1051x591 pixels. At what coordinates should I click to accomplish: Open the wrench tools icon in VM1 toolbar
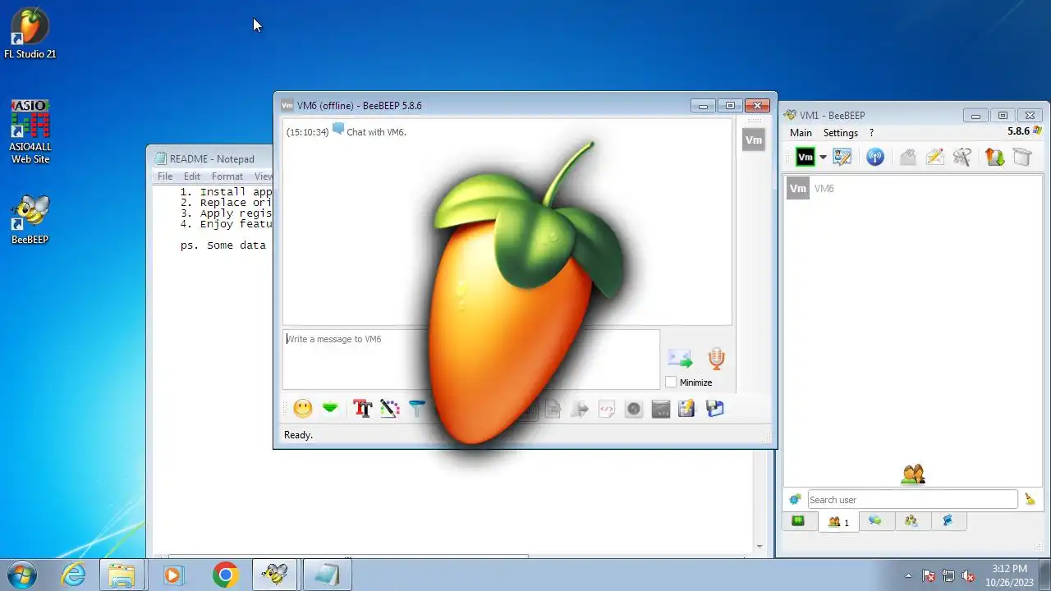click(962, 157)
